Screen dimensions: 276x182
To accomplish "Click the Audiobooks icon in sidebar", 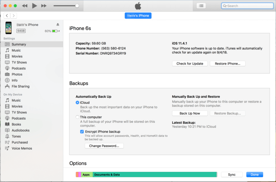I will click(x=7, y=130).
